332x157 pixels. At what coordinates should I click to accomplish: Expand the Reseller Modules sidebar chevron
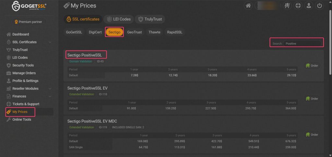point(50,89)
